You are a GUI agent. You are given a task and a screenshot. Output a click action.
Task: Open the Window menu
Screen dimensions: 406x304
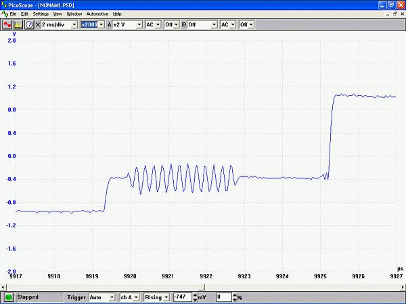pos(74,14)
